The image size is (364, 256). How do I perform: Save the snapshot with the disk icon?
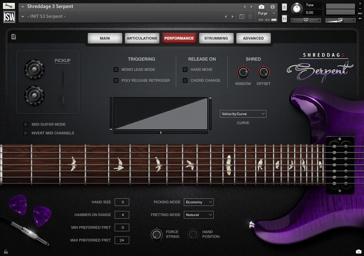click(242, 16)
